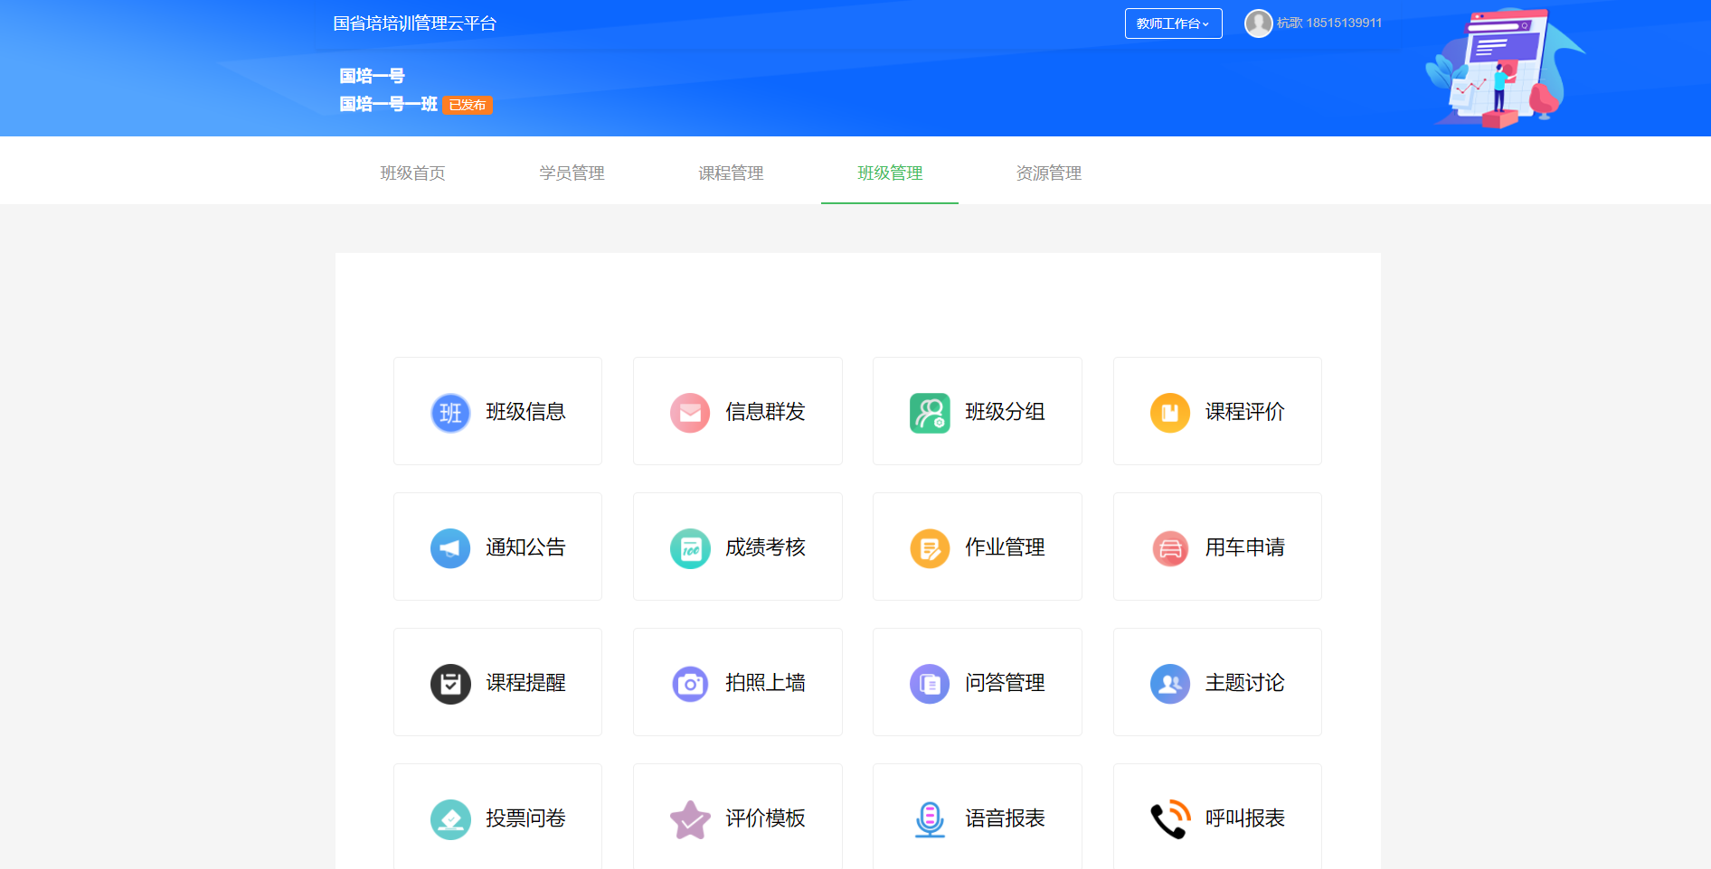Viewport: 1711px width, 869px height.
Task: Open the 拍照上墙 camera icon
Action: point(690,684)
